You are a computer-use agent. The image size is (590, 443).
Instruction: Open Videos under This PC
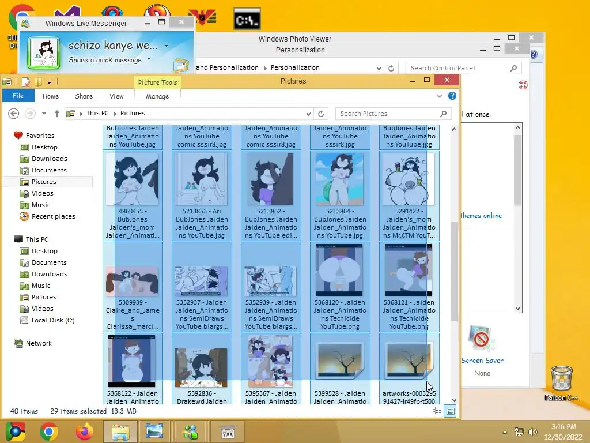tap(42, 309)
